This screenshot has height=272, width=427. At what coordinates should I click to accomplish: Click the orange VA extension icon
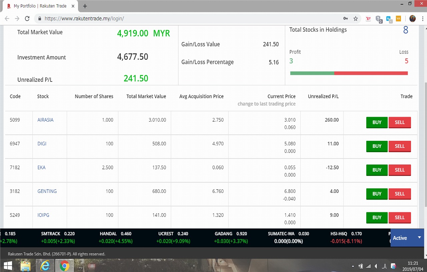(x=398, y=19)
